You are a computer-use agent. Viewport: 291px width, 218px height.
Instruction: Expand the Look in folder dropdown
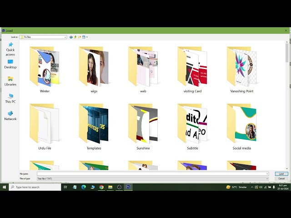tap(65, 37)
